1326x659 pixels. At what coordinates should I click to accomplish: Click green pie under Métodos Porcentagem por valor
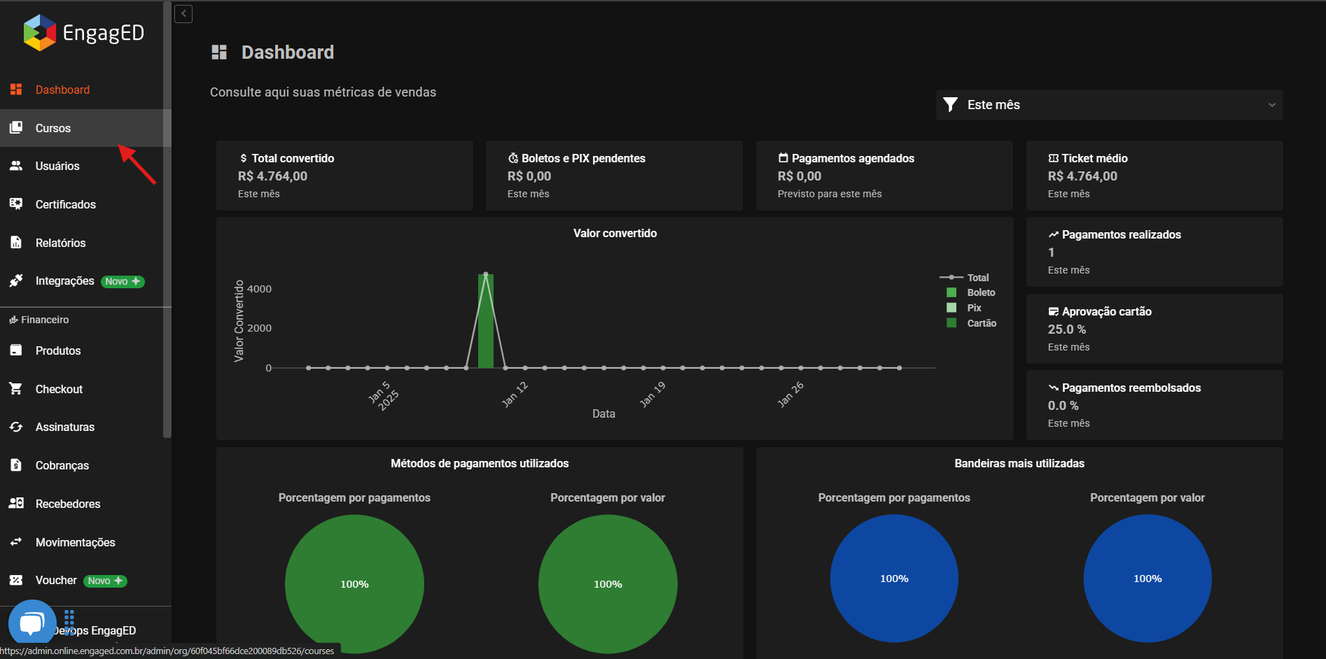click(x=608, y=584)
